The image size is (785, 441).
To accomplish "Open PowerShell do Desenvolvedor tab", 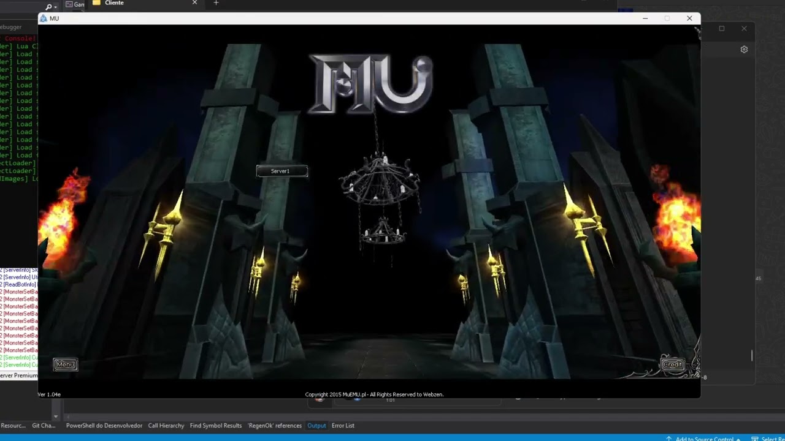I will 104,426.
